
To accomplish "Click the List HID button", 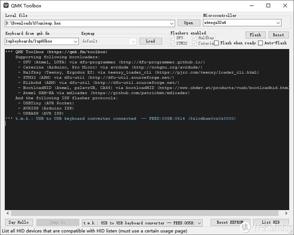I will pos(271,222).
